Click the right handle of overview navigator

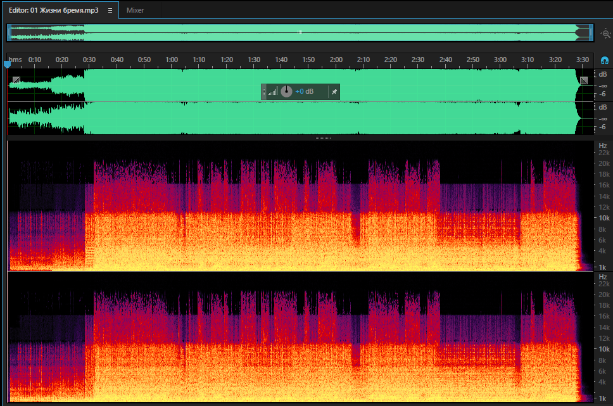click(x=591, y=33)
